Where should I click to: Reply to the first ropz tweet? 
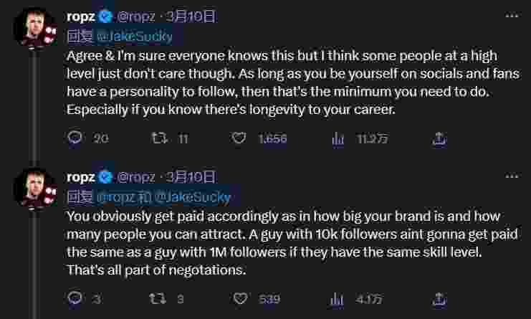pyautogui.click(x=75, y=138)
